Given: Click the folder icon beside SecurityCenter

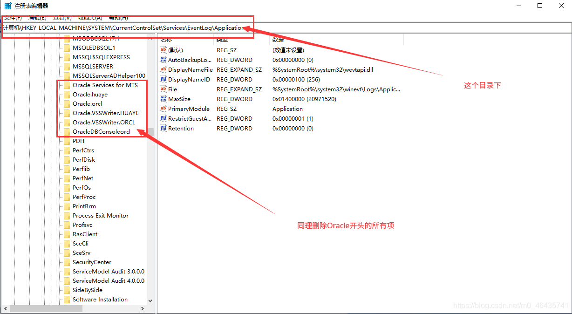Looking at the screenshot, I should pos(67,262).
